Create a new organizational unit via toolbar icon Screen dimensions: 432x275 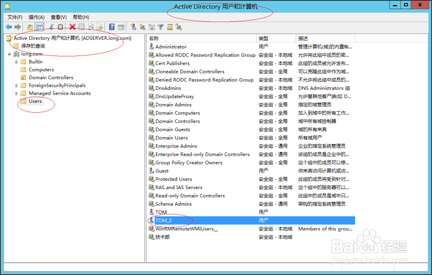[x=152, y=27]
